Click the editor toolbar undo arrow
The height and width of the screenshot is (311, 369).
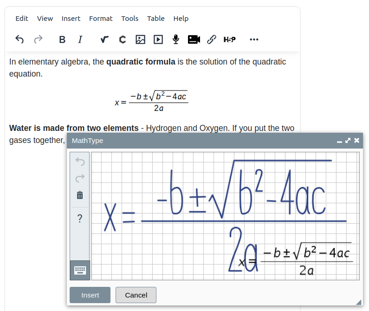(19, 39)
